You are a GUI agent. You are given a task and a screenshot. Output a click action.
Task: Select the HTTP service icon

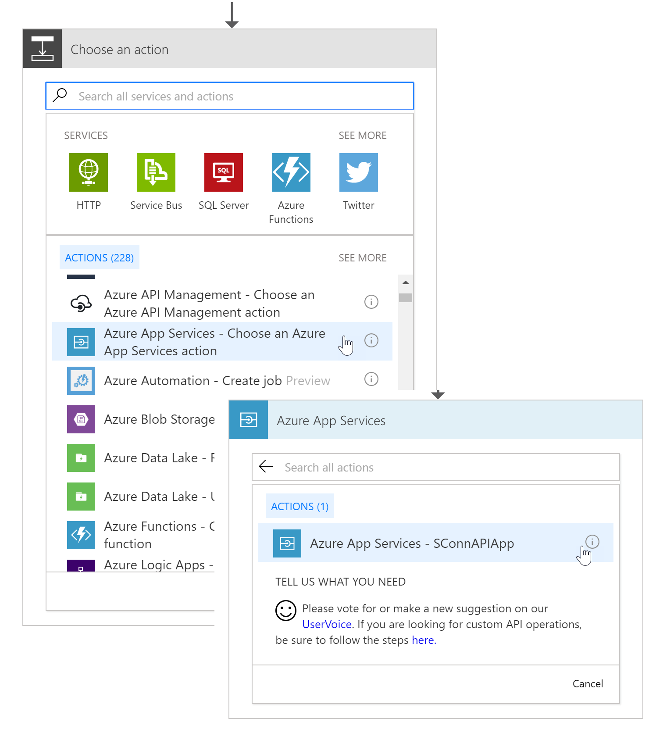pyautogui.click(x=89, y=172)
